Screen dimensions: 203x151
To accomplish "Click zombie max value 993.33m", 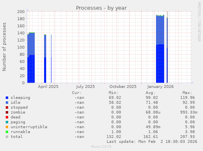I will 189,112.
